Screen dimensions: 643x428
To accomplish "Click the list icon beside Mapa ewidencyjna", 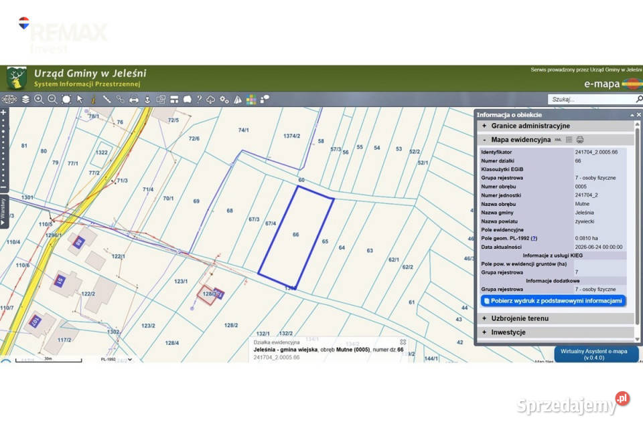I will [569, 140].
